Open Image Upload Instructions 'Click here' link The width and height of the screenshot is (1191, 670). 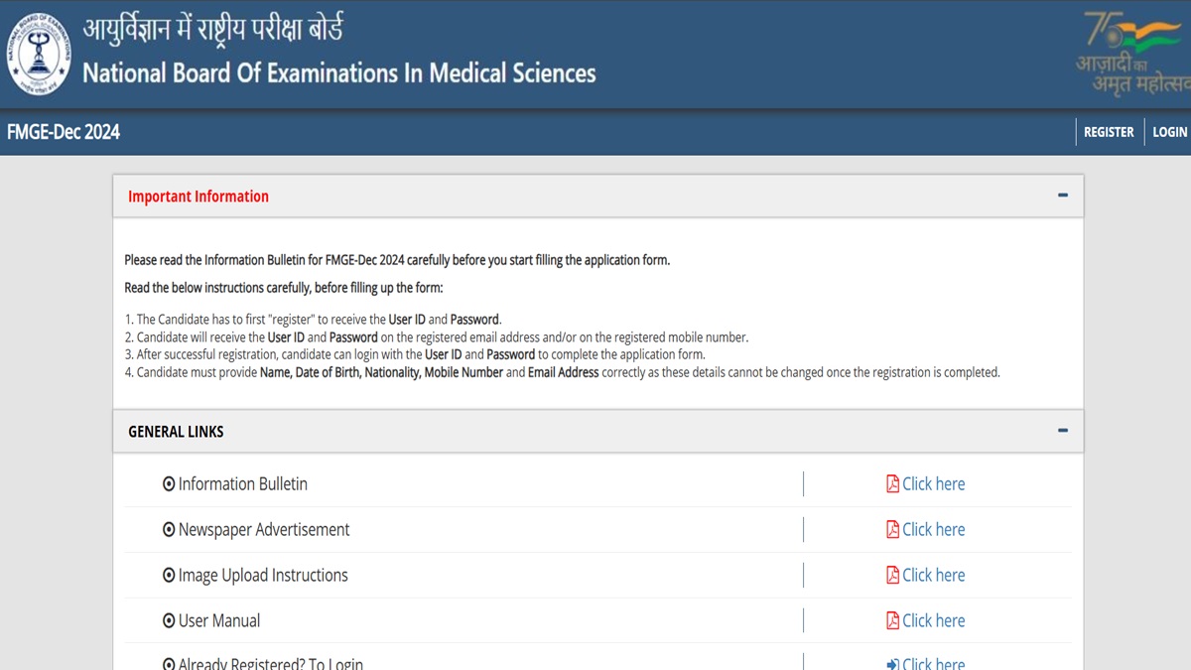pos(933,576)
